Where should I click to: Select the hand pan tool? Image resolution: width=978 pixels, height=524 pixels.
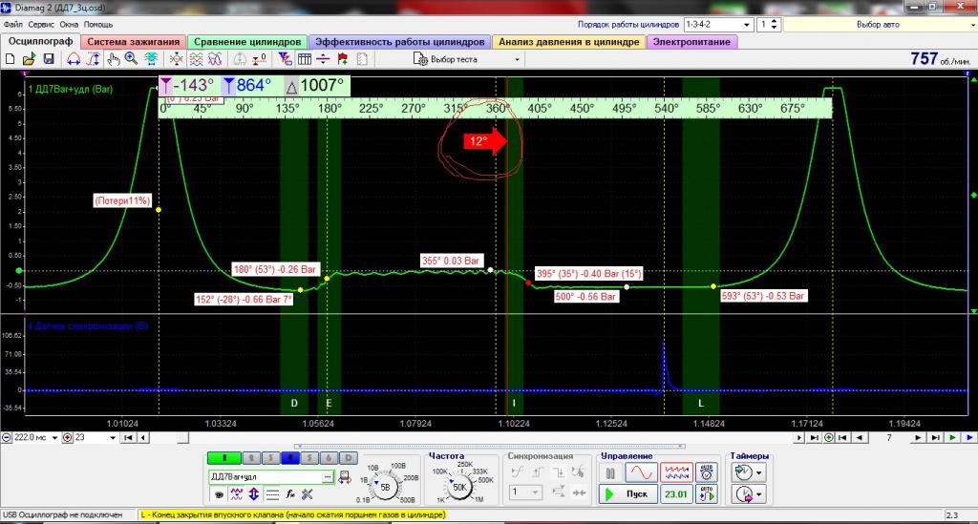coord(113,59)
